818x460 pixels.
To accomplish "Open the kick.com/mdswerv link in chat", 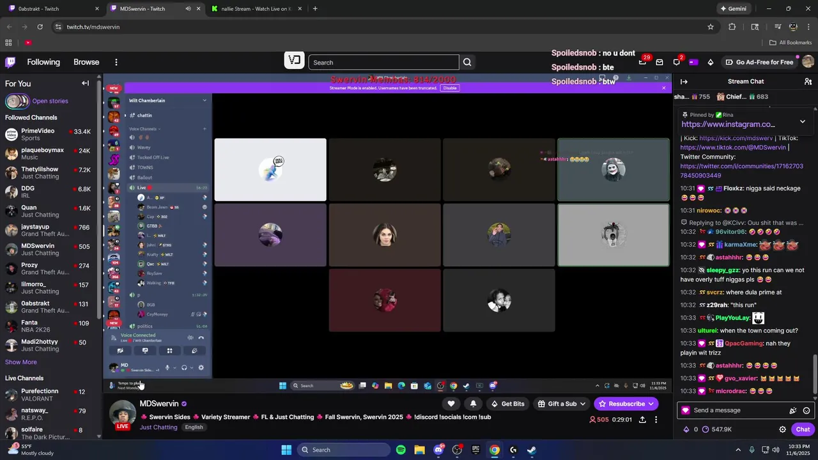I will point(736,138).
